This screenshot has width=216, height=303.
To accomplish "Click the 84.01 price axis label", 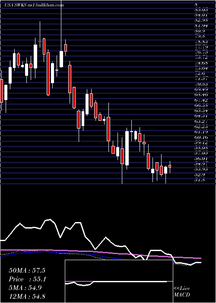I will click(201, 15).
